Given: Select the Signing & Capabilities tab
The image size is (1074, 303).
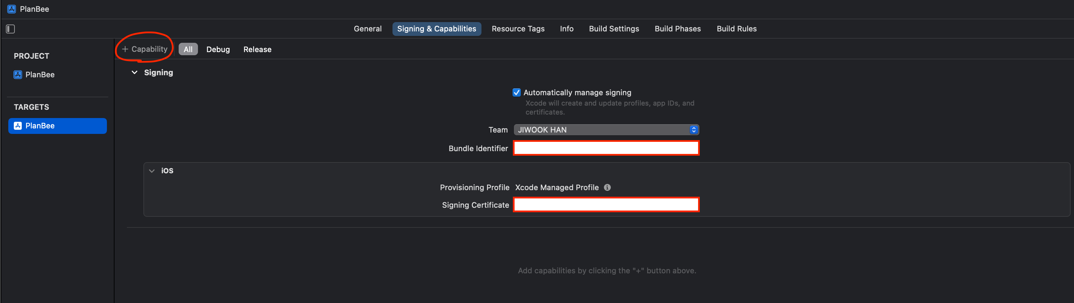Looking at the screenshot, I should (x=436, y=29).
